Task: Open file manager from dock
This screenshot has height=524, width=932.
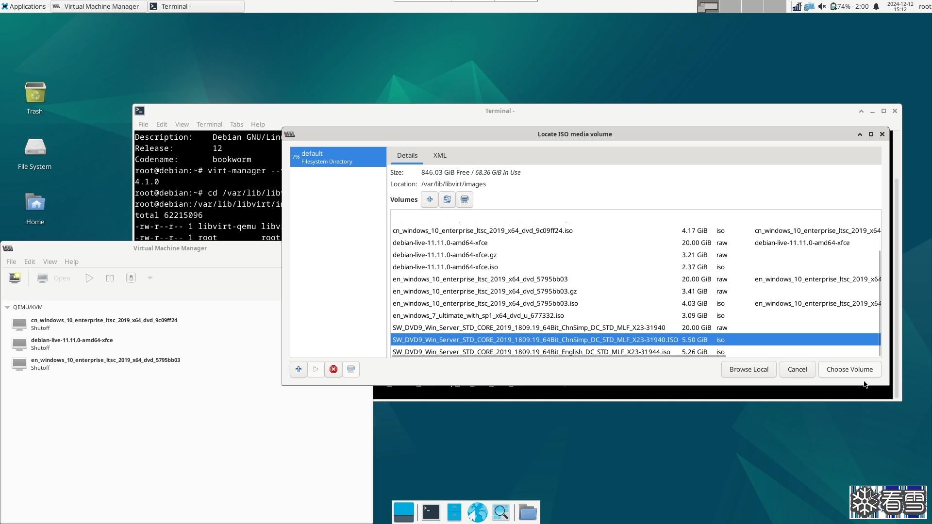Action: (x=454, y=512)
